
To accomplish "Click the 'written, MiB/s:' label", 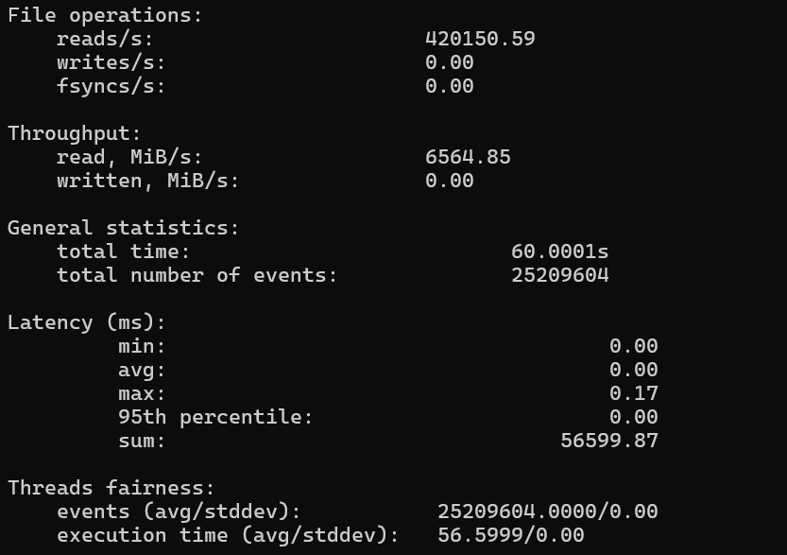I will point(147,181).
